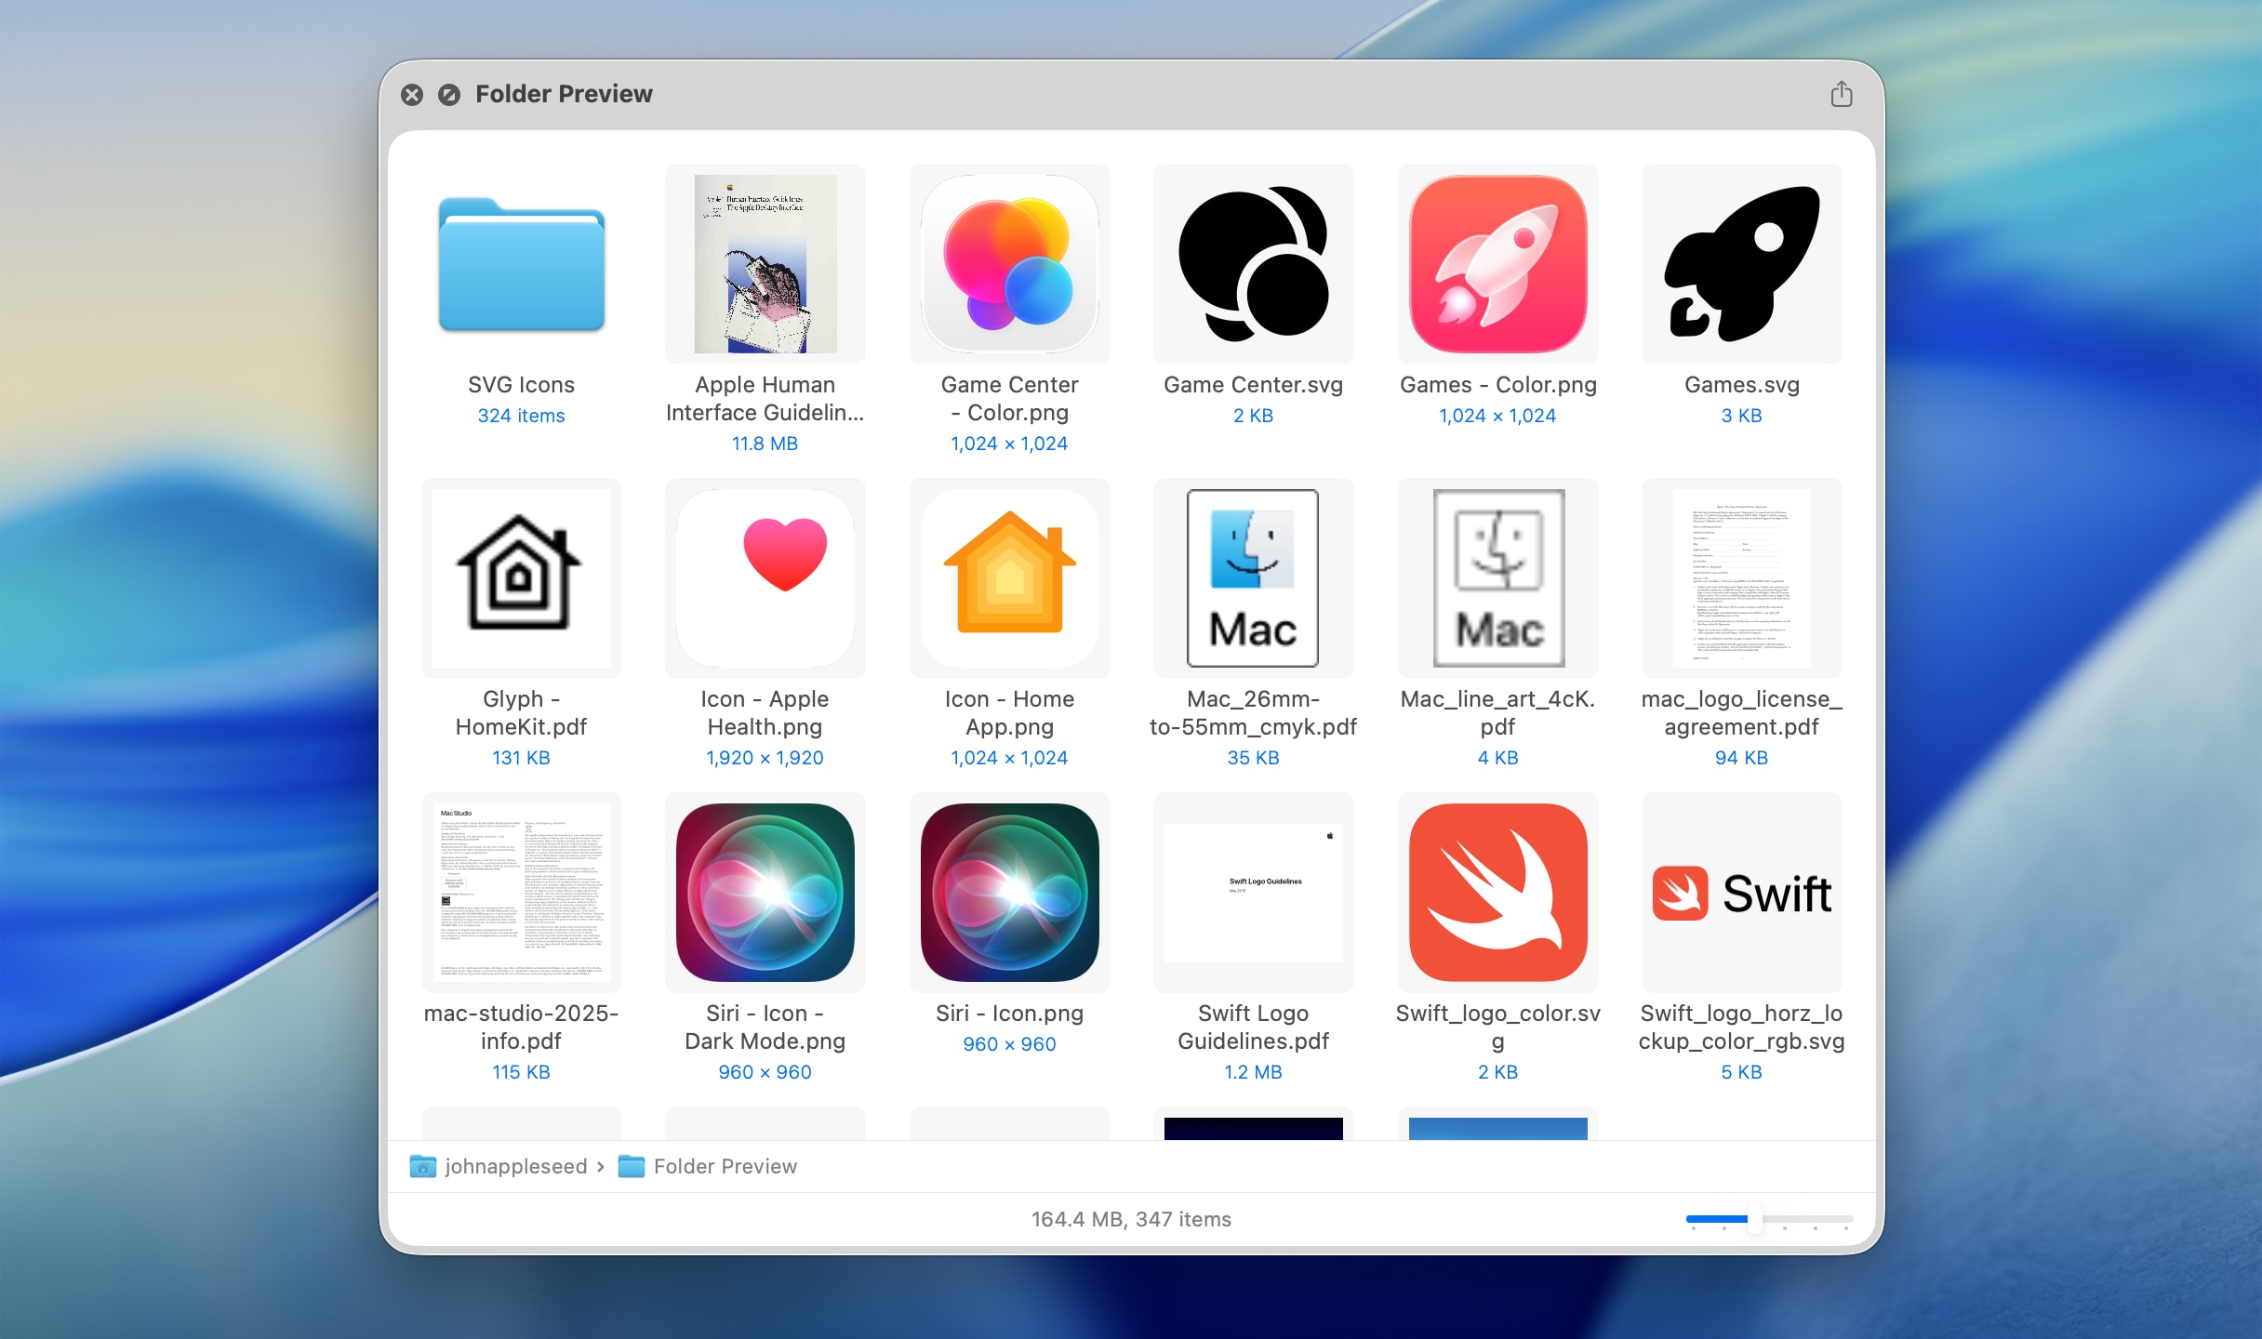Select the mac-studio-2025-info.pdf thumbnail
This screenshot has height=1339, width=2262.
click(521, 893)
